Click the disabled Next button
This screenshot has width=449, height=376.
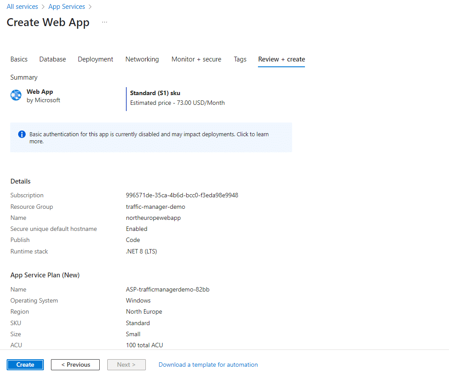pos(127,364)
